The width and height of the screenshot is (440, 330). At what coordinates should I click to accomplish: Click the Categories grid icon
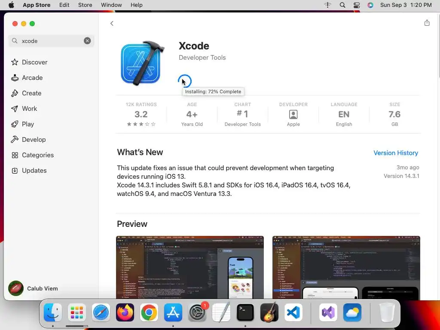15,155
